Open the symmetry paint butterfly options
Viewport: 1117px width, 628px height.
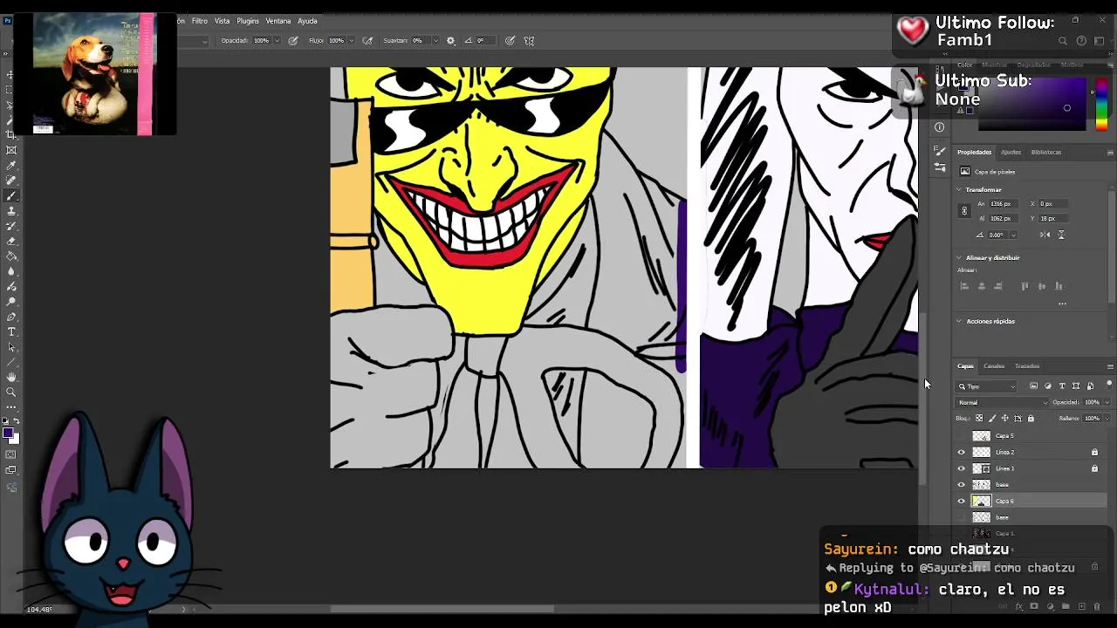529,40
